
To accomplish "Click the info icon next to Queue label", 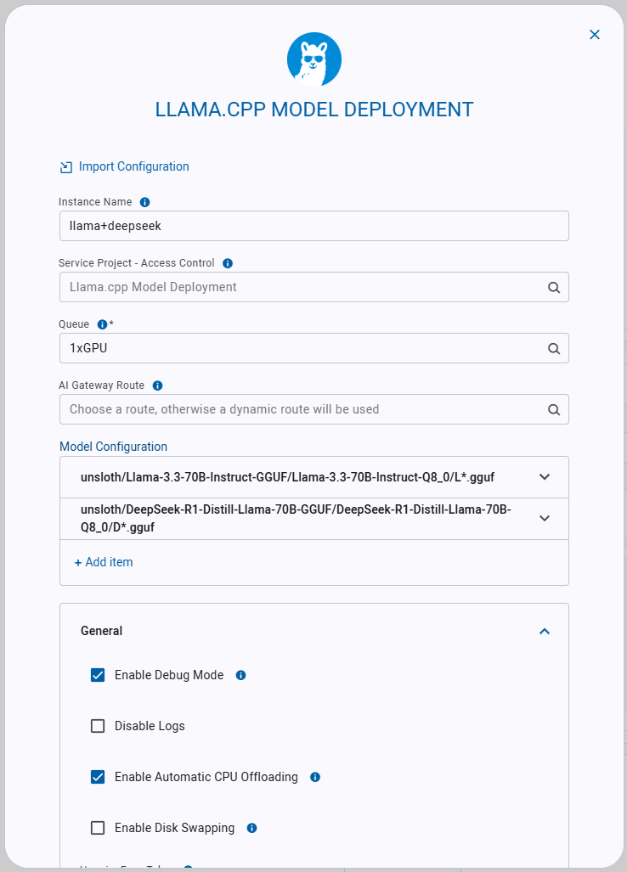I will [102, 324].
